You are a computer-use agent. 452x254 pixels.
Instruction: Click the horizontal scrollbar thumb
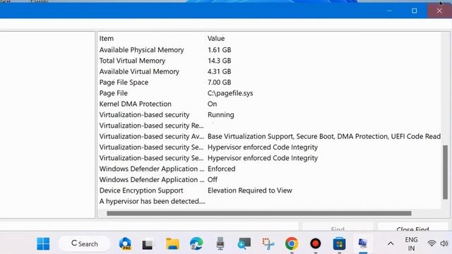click(259, 213)
